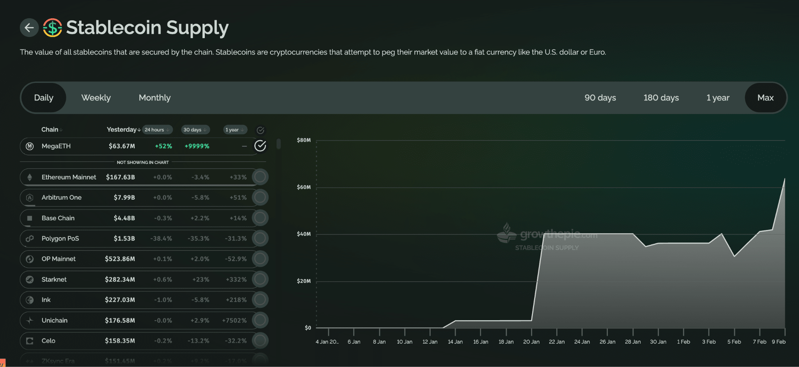Show Starknet in the chart
799x367 pixels.
(260, 279)
